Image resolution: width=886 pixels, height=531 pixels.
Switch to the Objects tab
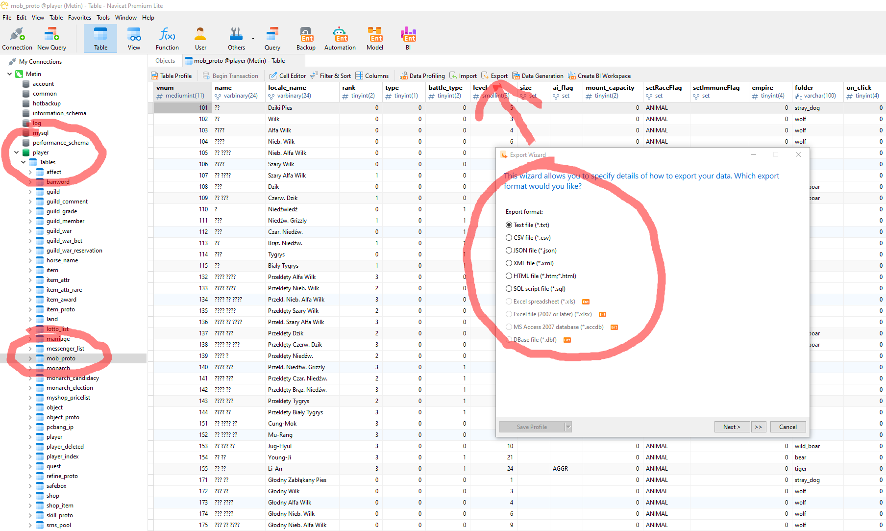point(165,61)
